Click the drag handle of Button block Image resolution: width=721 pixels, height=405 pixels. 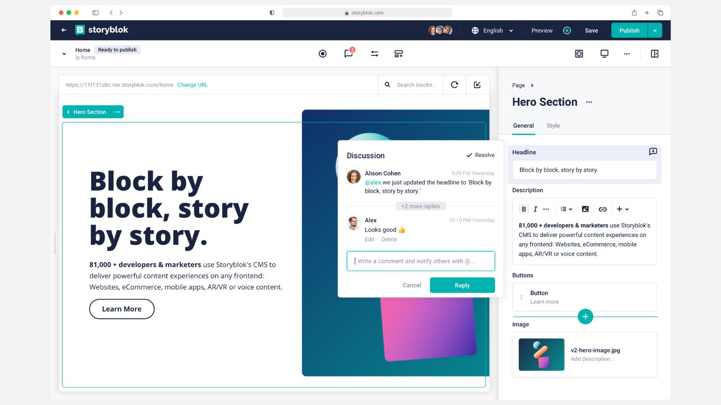(521, 297)
